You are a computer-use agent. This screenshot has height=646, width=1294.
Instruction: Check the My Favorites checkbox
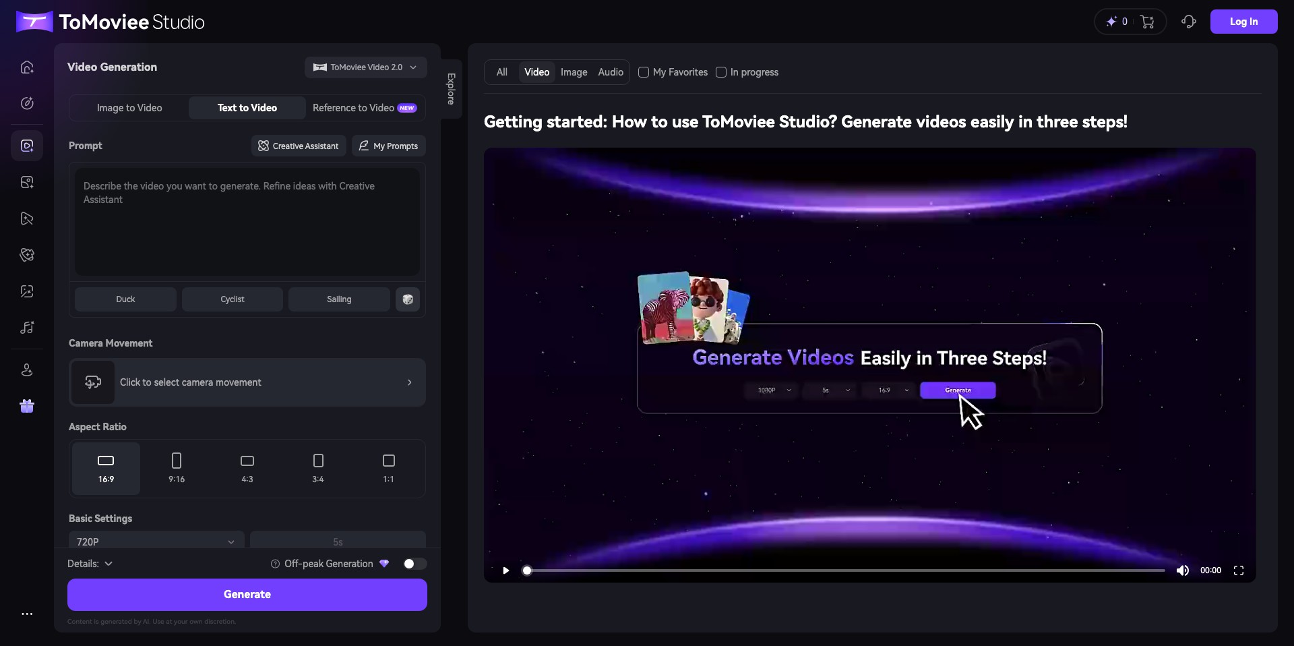(x=644, y=72)
